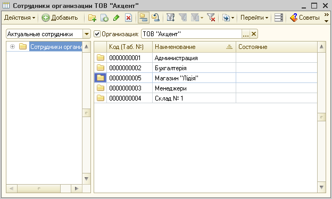This screenshot has width=332, height=199.
Task: Sort by Наименование column header
Action: (x=194, y=47)
